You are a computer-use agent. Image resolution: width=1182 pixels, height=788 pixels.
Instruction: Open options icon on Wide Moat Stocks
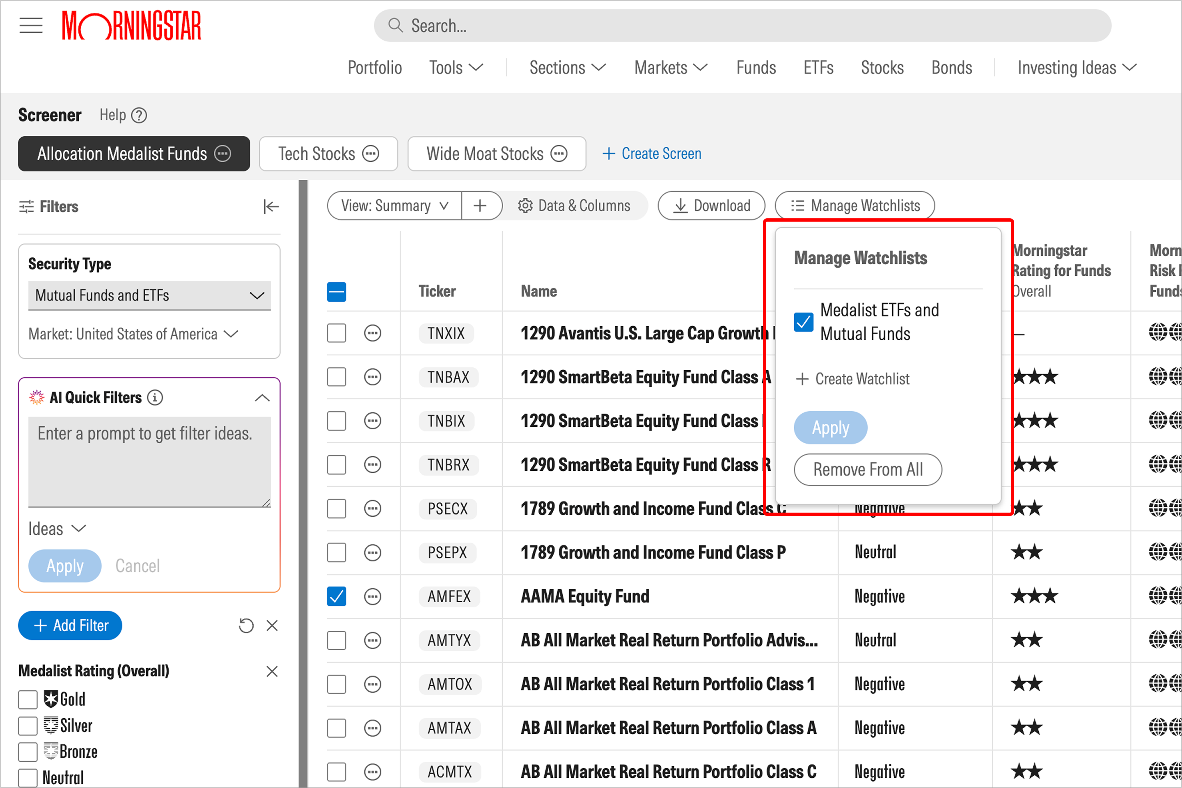click(x=559, y=153)
